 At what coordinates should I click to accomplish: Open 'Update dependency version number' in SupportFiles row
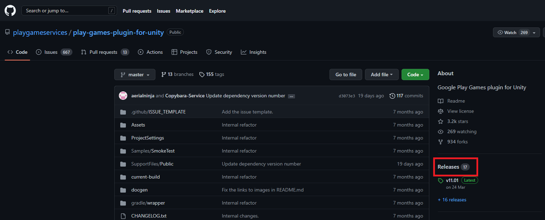[x=261, y=164]
